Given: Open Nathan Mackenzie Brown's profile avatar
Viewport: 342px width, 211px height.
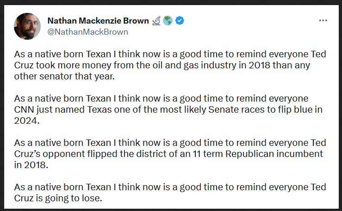Looking at the screenshot, I should click(x=27, y=26).
